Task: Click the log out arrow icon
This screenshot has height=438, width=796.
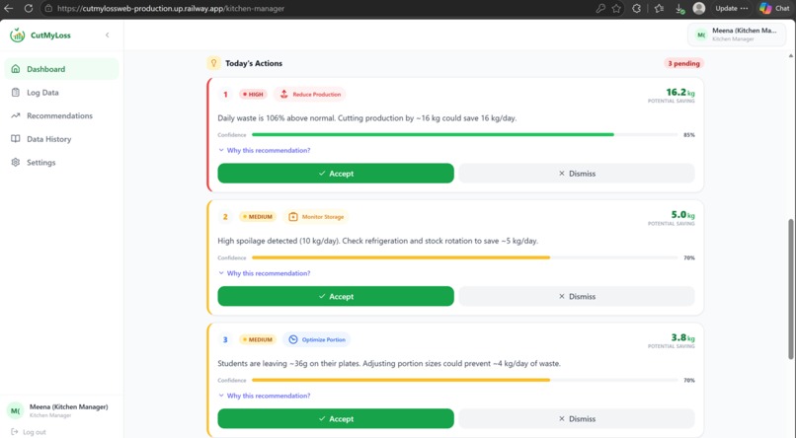Action: [x=15, y=432]
